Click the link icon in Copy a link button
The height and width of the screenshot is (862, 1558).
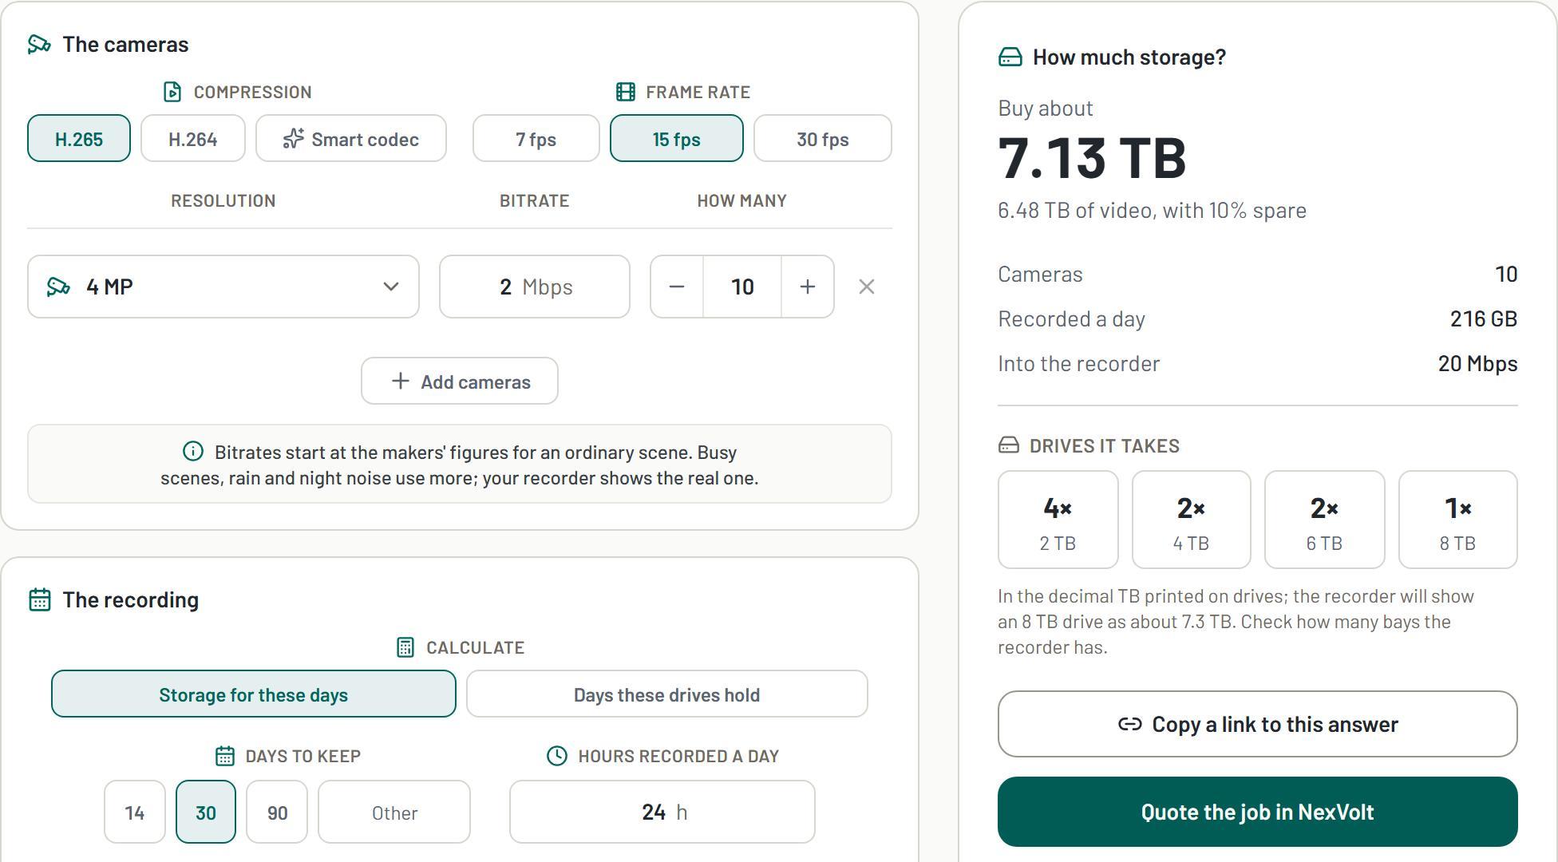pos(1129,724)
